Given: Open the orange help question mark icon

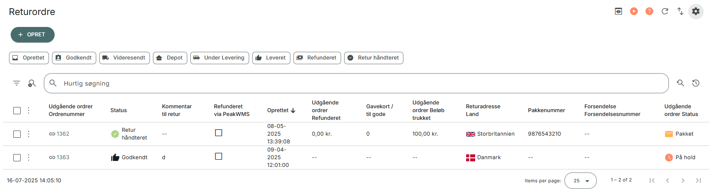Looking at the screenshot, I should click(x=649, y=12).
